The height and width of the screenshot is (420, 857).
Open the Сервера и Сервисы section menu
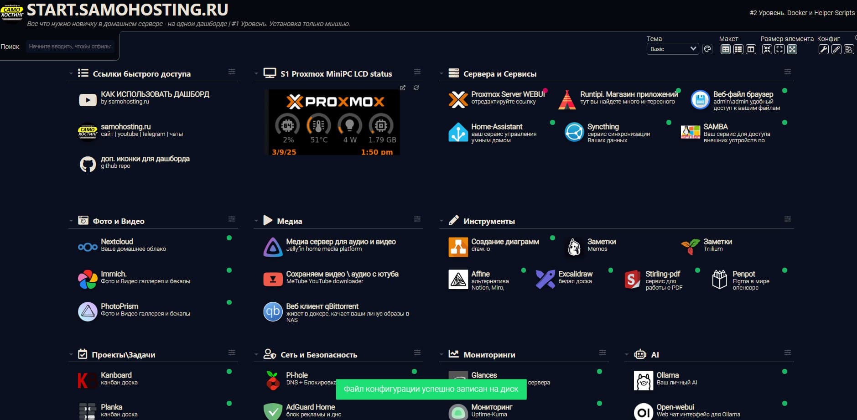(x=787, y=72)
